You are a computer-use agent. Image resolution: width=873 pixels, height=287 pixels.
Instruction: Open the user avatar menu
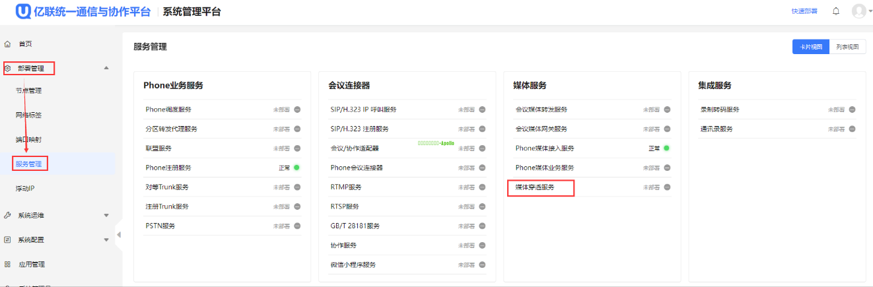click(858, 11)
